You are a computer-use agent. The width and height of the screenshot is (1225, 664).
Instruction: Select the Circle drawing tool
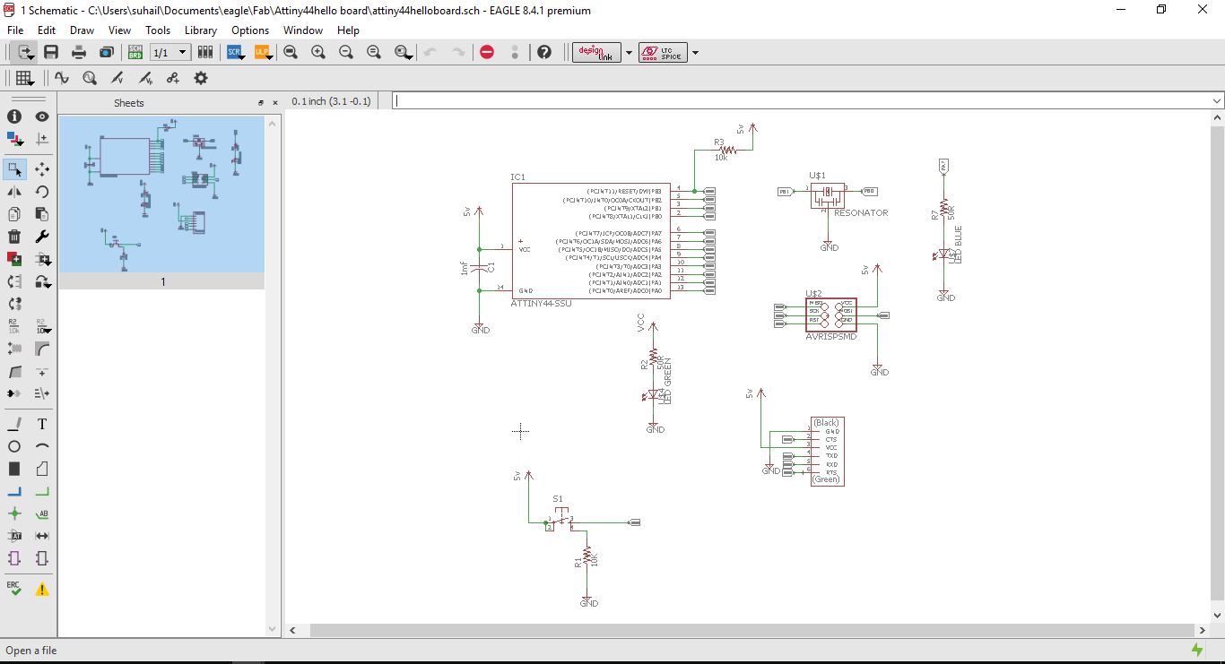pos(14,446)
